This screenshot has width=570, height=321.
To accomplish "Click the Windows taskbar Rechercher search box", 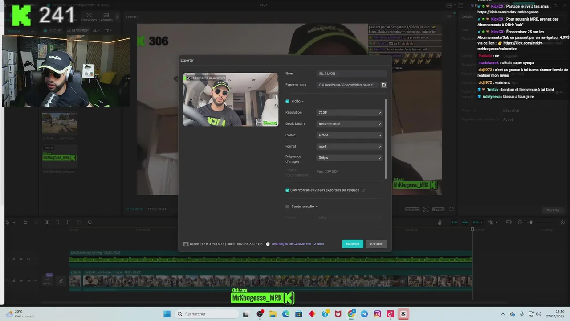I will 207,314.
